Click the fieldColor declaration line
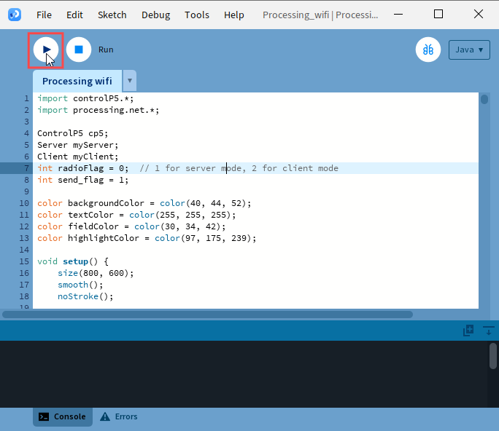The width and height of the screenshot is (499, 431). click(131, 226)
